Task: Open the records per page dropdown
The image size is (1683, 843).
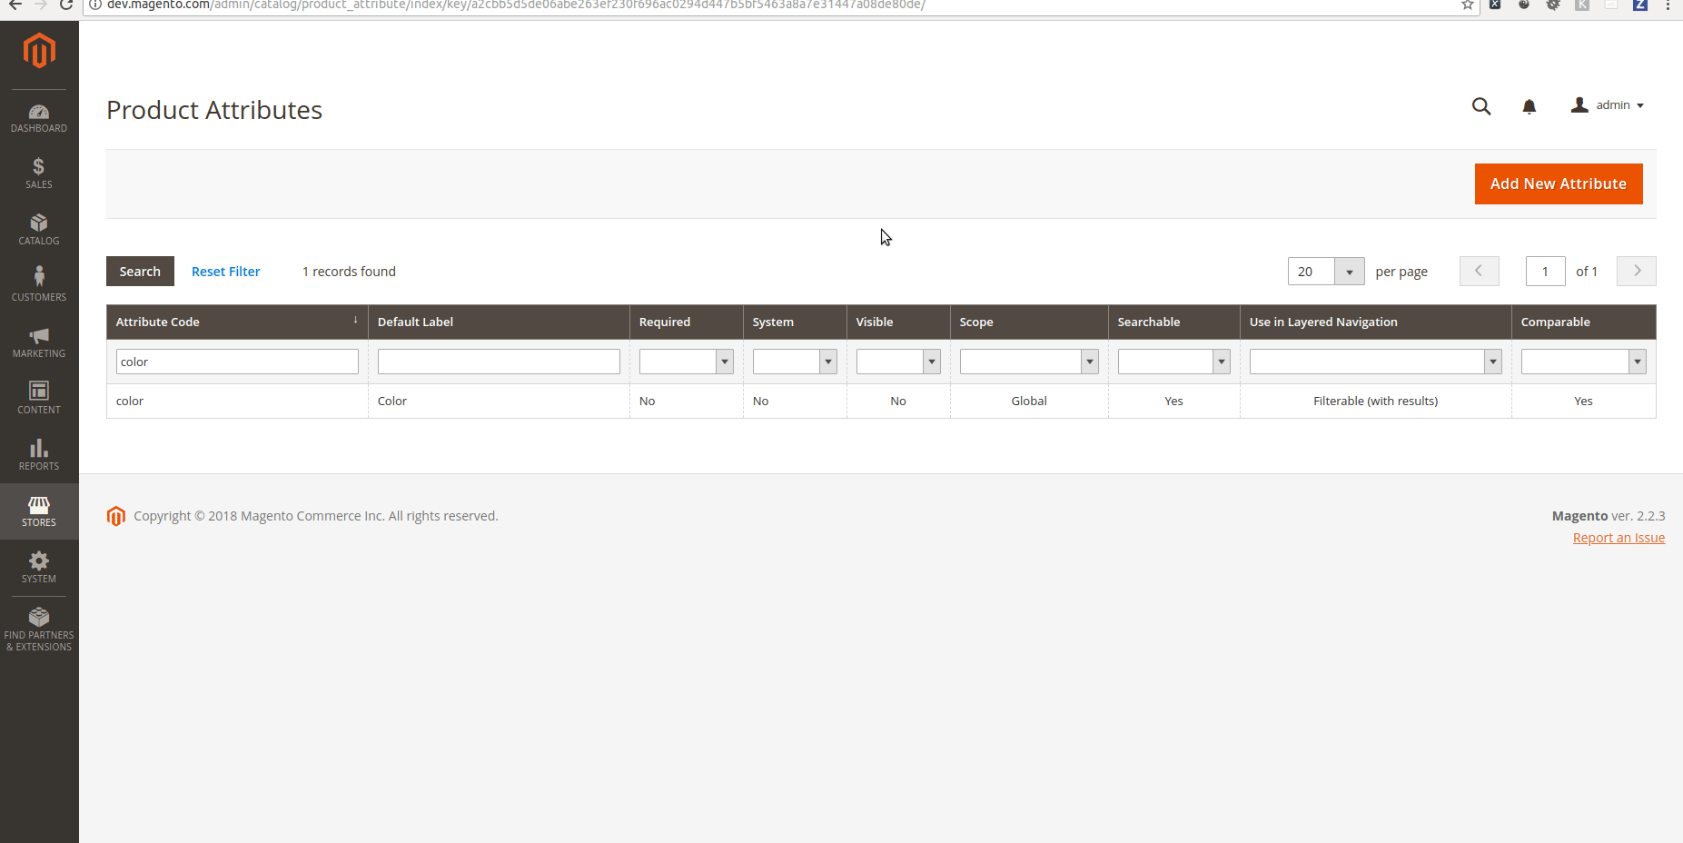Action: coord(1350,271)
